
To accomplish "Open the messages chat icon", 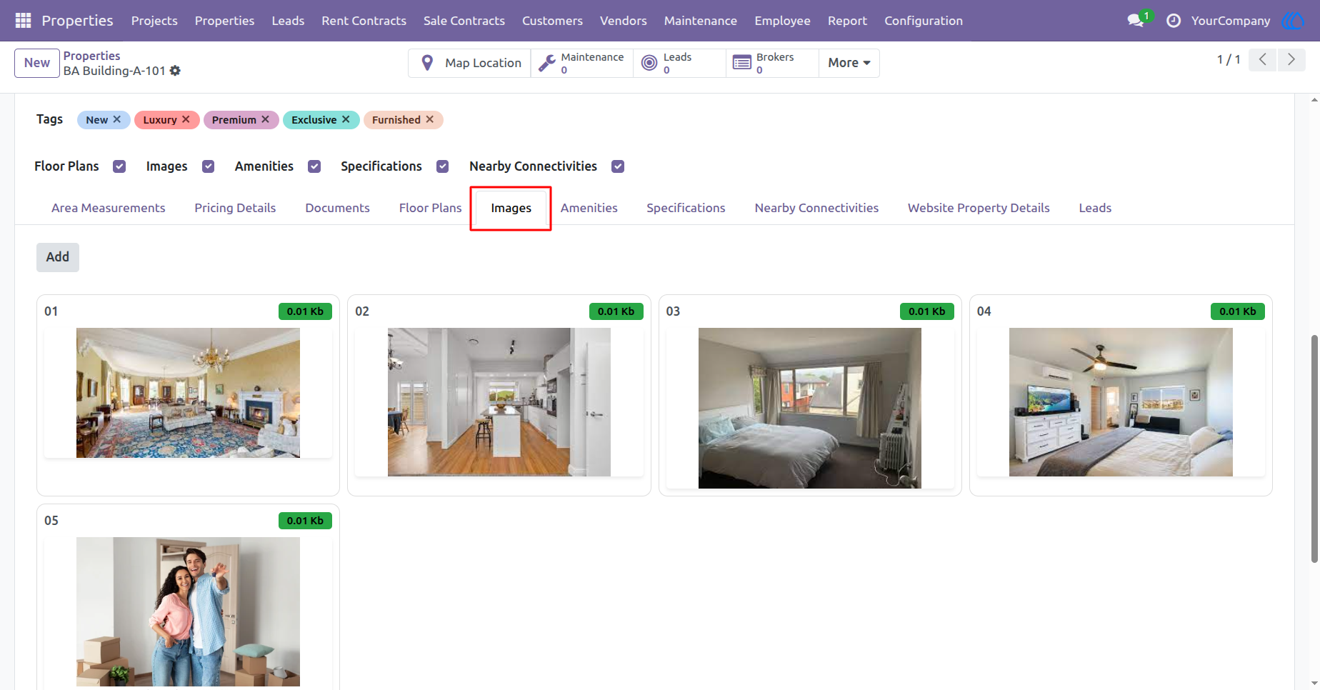I will coord(1135,21).
